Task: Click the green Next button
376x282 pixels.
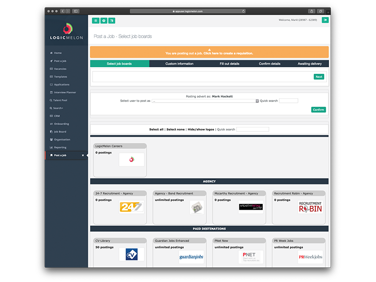Action: (x=319, y=77)
